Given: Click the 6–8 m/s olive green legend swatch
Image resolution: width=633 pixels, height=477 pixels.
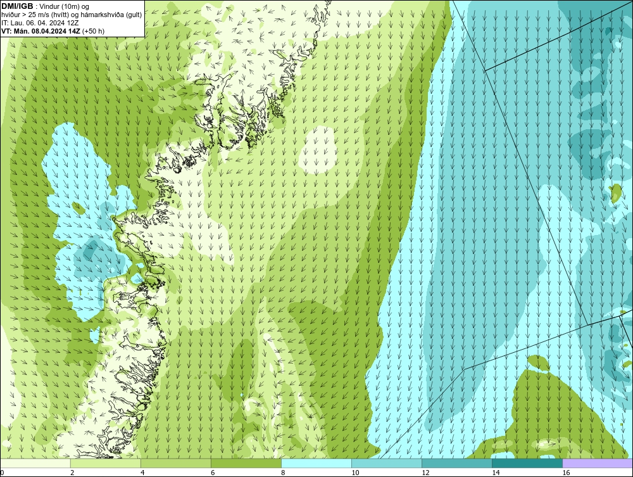Looking at the screenshot, I should 246,463.
